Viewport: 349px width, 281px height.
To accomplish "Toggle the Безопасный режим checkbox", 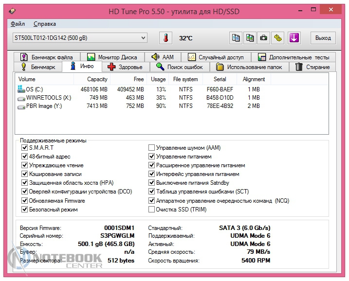I will click(x=24, y=210).
